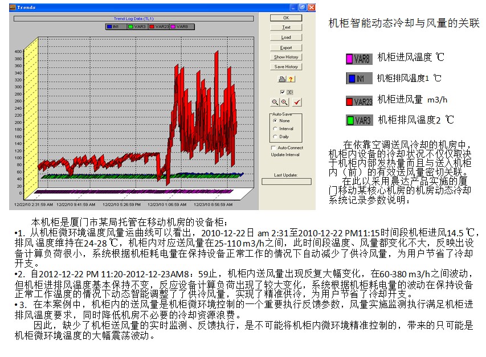This screenshot has height=357, width=486.
Task: Click the 400 value on y-axis
Action: coord(18,52)
